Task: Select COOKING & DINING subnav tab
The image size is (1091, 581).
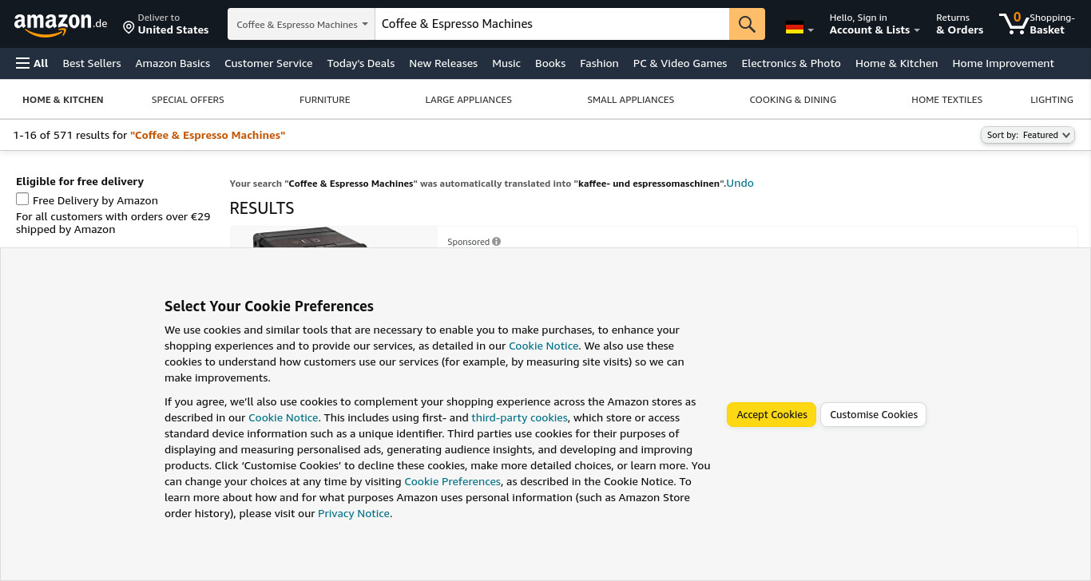Action: (793, 100)
